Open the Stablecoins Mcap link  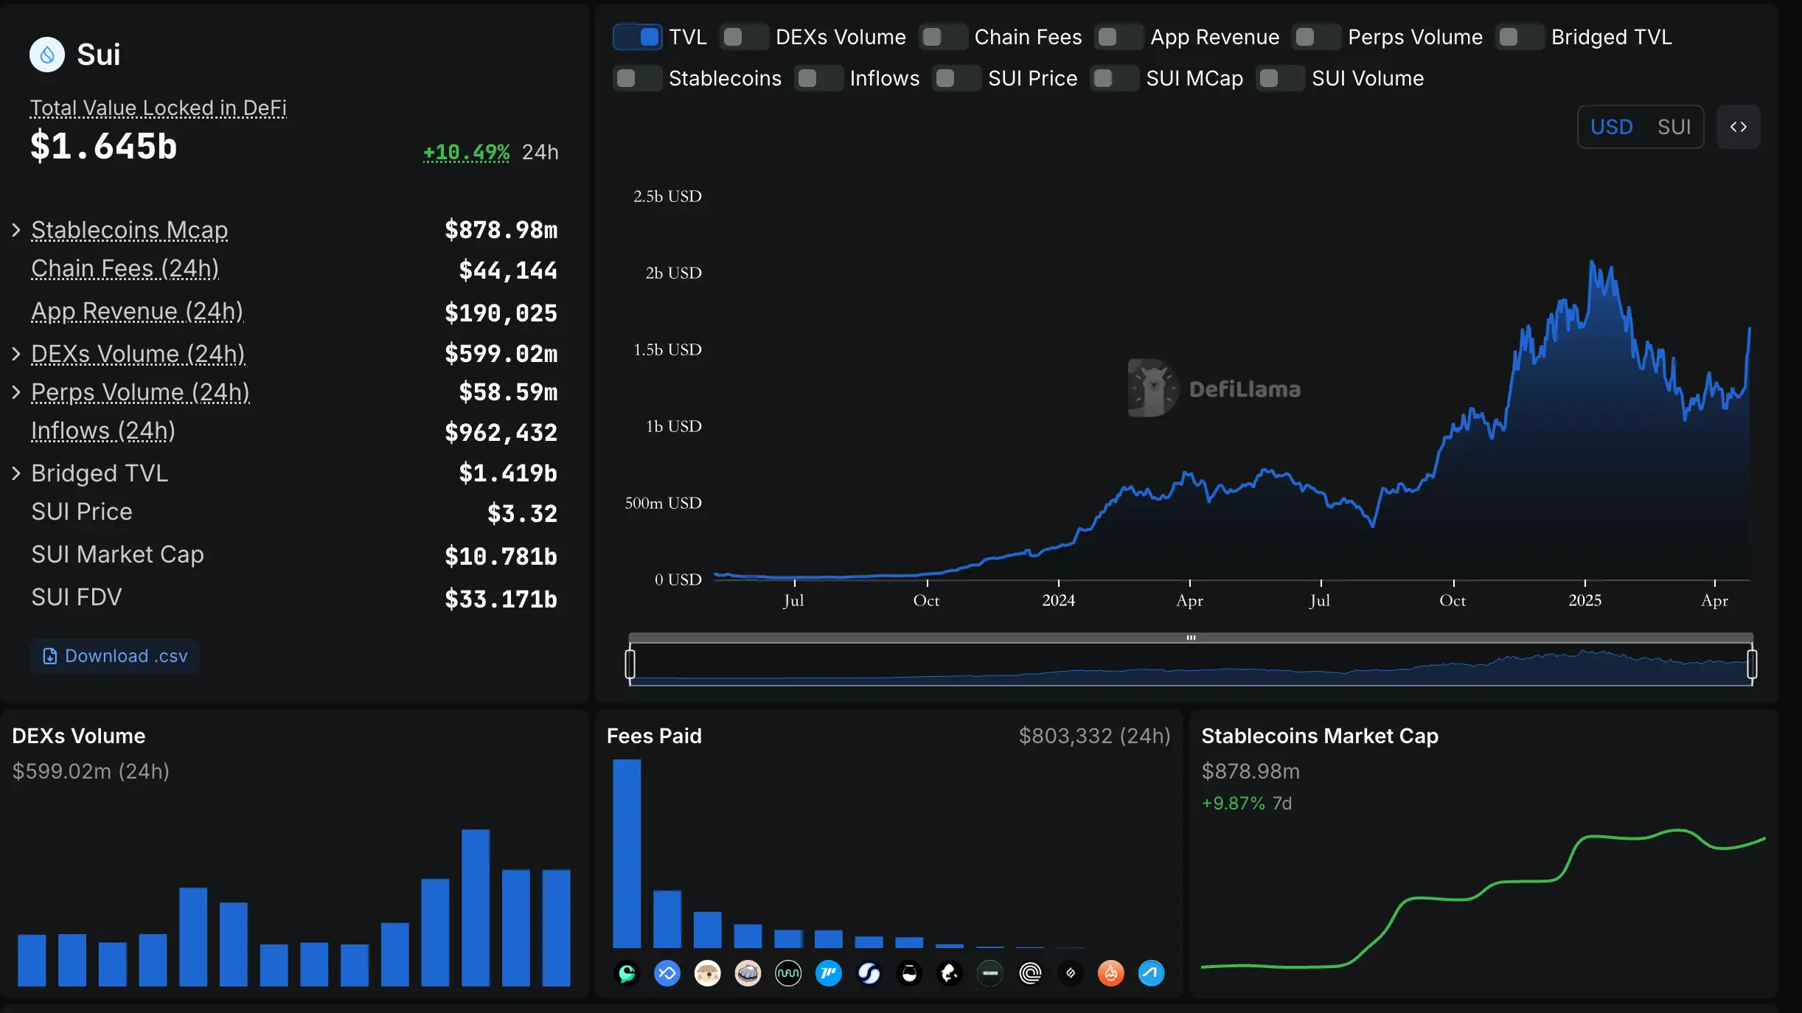pos(130,230)
